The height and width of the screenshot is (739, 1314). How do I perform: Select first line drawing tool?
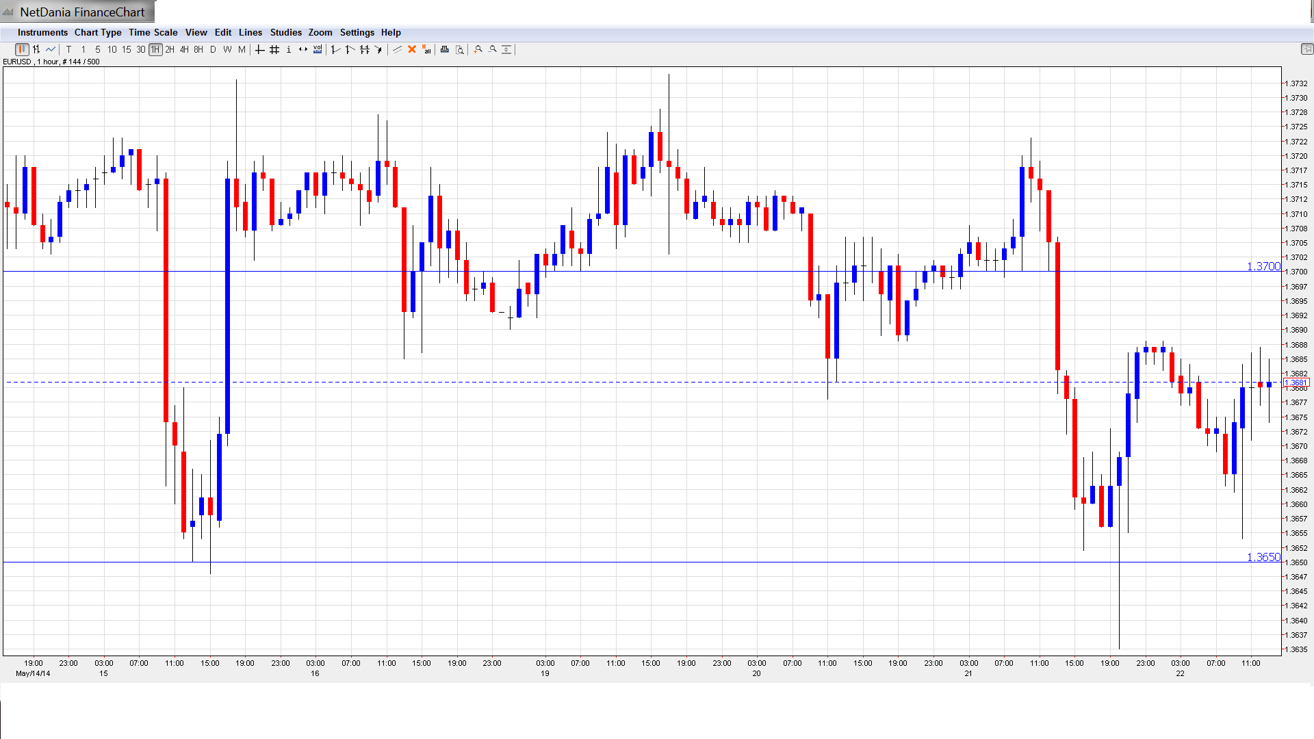(335, 49)
